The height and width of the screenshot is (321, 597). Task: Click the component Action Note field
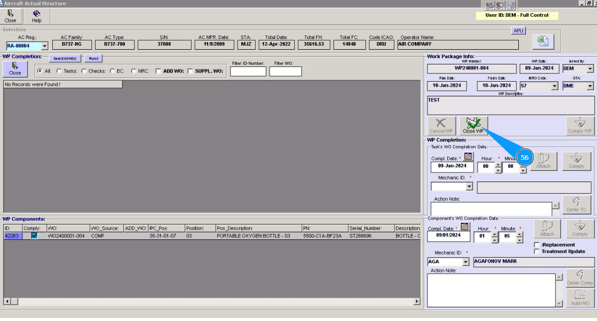click(491, 290)
